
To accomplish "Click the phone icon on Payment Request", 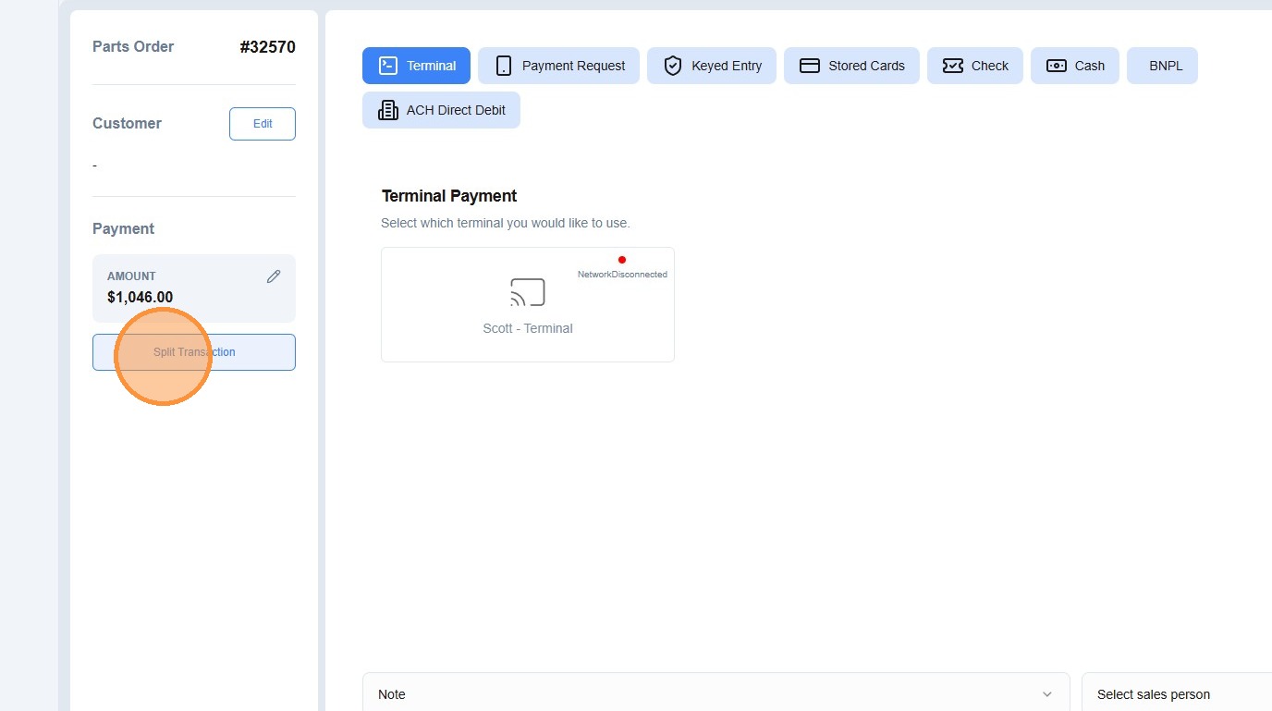I will click(x=504, y=66).
